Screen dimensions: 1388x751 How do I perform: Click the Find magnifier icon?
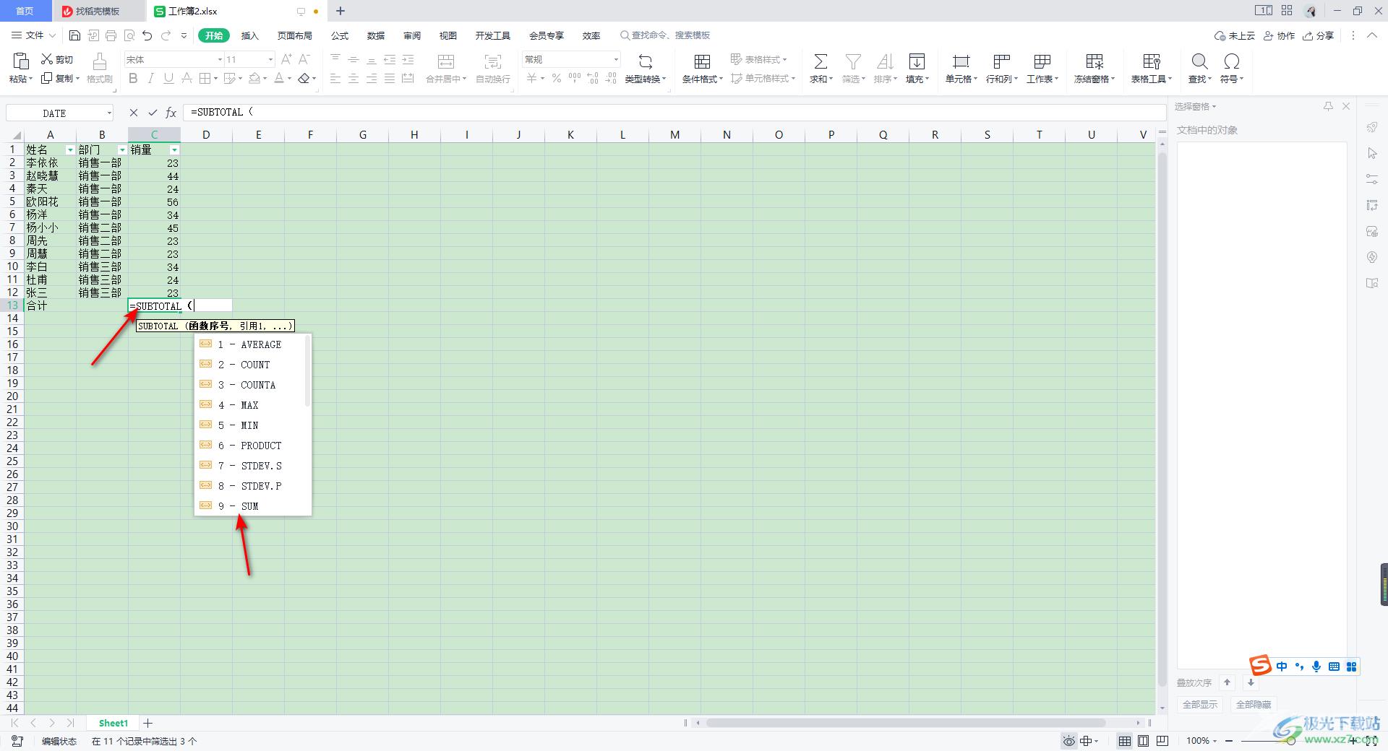(x=1199, y=61)
